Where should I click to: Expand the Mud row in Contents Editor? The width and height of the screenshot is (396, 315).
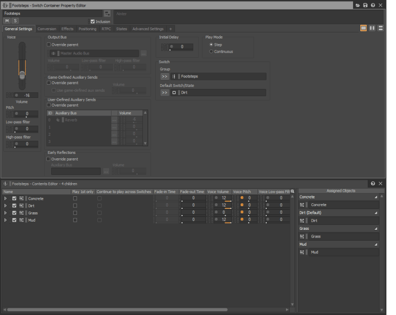[x=6, y=220]
